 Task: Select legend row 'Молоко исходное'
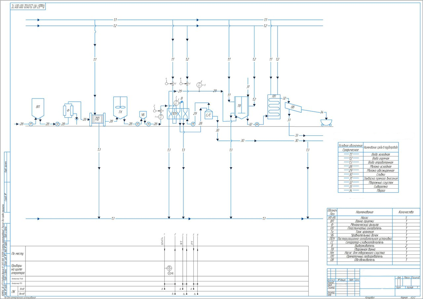coord(368,166)
